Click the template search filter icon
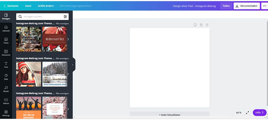The height and width of the screenshot is (120, 268). pyautogui.click(x=65, y=17)
